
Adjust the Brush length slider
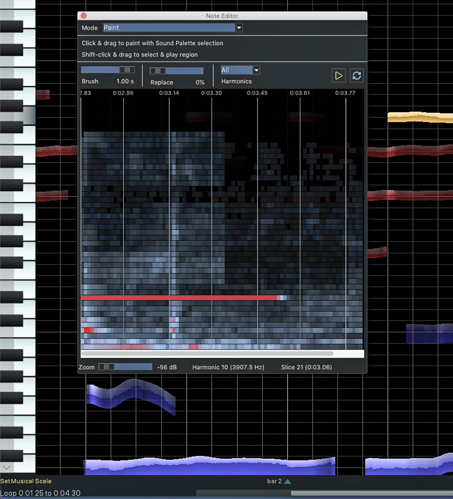[108, 70]
